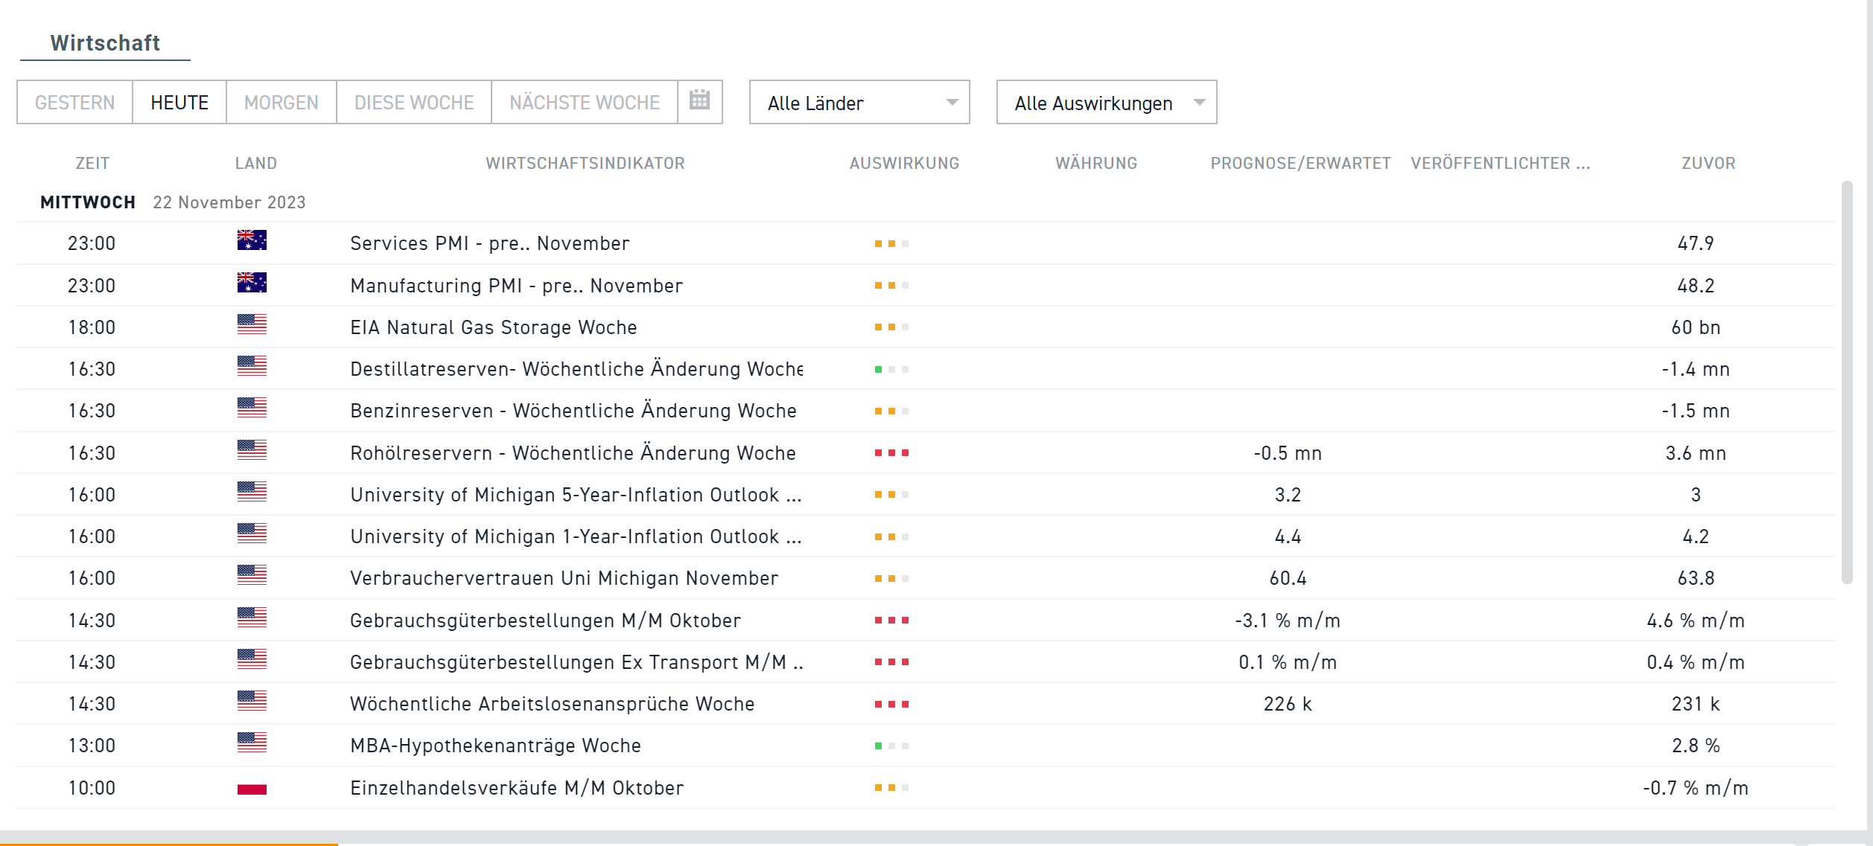Image resolution: width=1873 pixels, height=846 pixels.
Task: Click the Wirtschaft heading link
Action: click(104, 42)
